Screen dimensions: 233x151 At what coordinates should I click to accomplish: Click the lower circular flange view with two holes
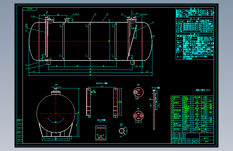click(138, 116)
